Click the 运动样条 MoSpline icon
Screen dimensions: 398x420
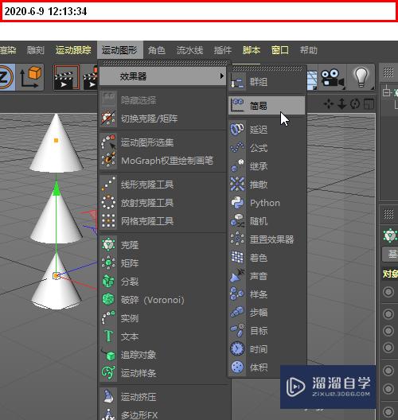click(x=108, y=373)
